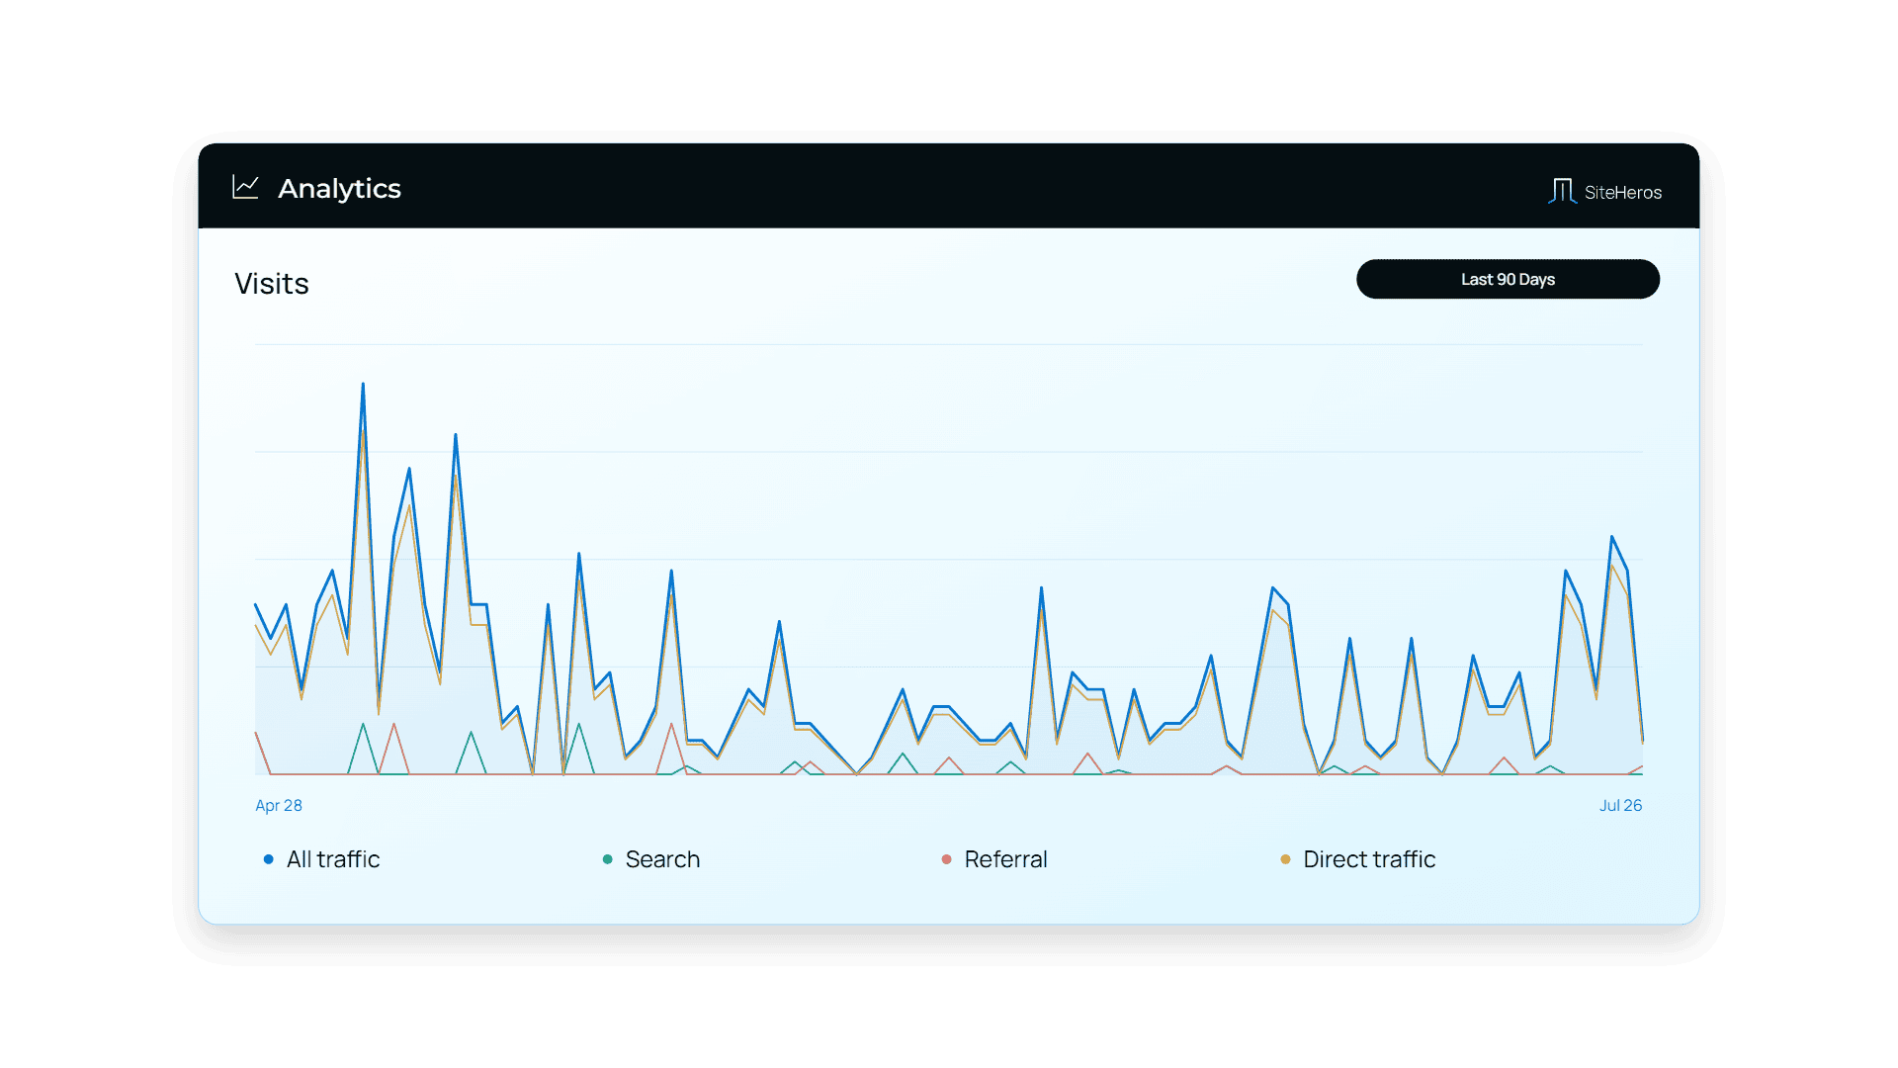The width and height of the screenshot is (1898, 1068).
Task: Click the Apr 28 axis label
Action: pyautogui.click(x=279, y=805)
